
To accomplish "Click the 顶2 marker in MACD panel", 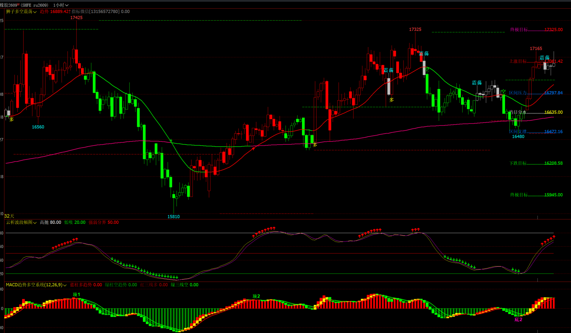I will click(256, 296).
